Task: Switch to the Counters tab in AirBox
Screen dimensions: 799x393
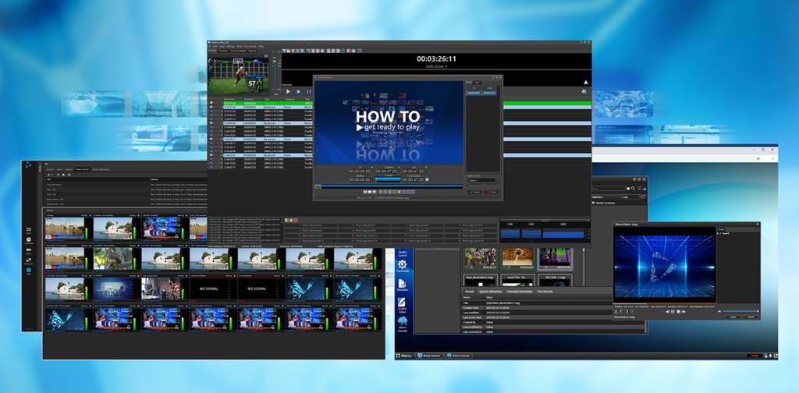Action: pos(223,51)
